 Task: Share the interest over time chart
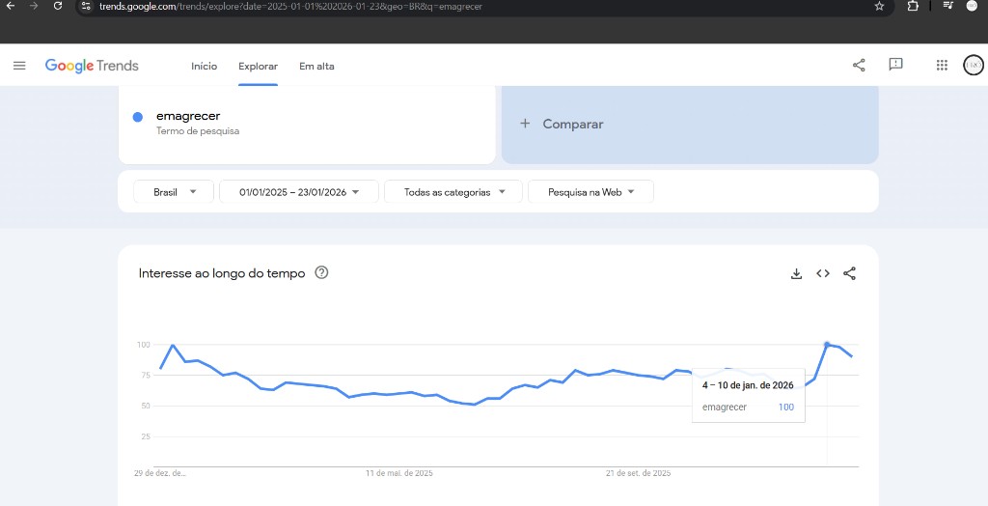pyautogui.click(x=849, y=273)
